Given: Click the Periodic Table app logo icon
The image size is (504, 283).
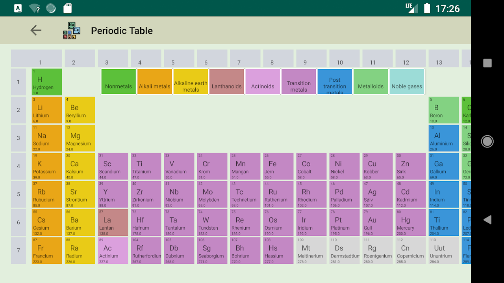Looking at the screenshot, I should click(72, 31).
